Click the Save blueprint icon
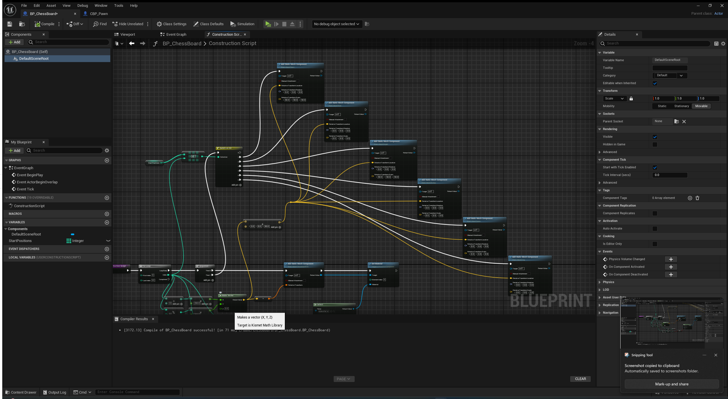 (10, 24)
